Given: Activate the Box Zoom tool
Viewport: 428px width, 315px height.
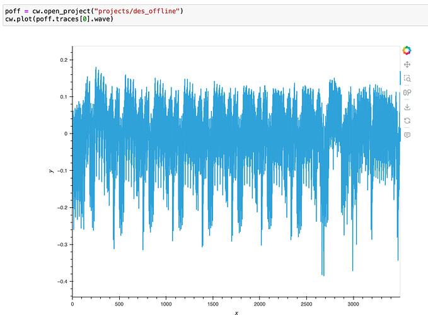Looking at the screenshot, I should [x=407, y=79].
